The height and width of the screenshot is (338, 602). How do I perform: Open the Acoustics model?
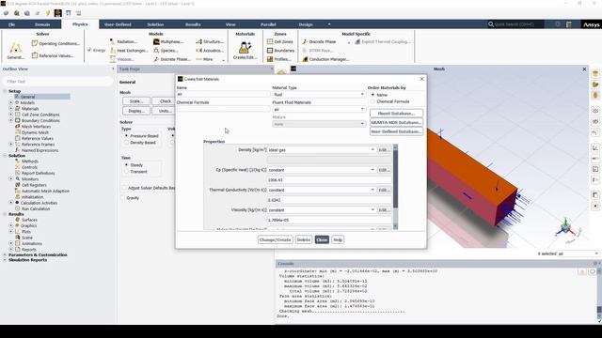pyautogui.click(x=210, y=50)
